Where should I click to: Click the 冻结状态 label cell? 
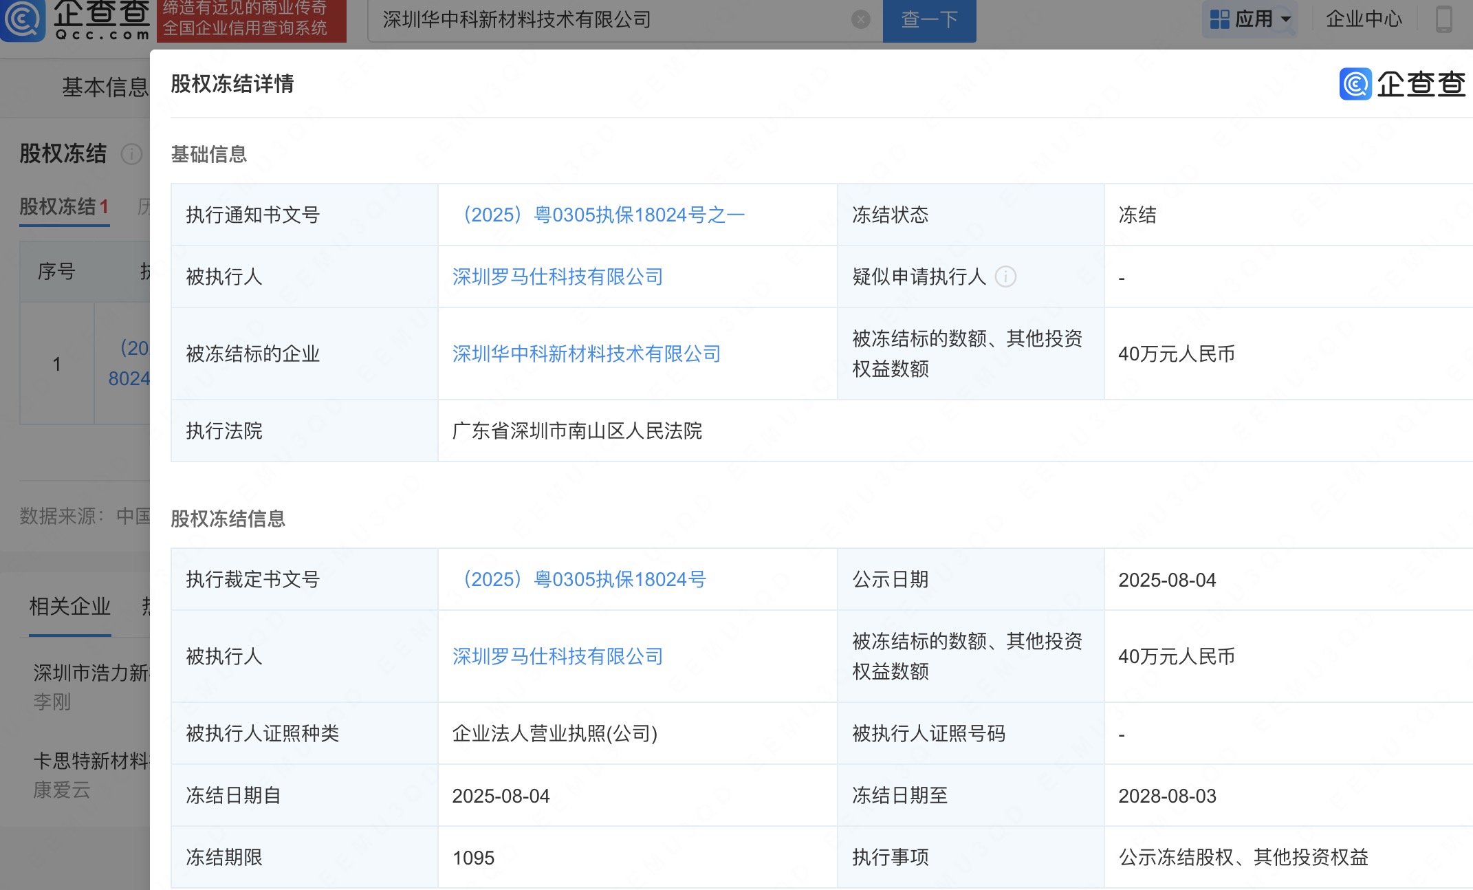[970, 215]
